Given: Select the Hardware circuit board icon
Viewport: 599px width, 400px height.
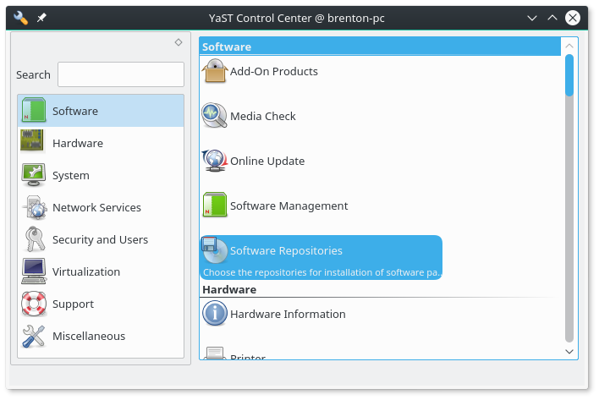Looking at the screenshot, I should click(32, 140).
